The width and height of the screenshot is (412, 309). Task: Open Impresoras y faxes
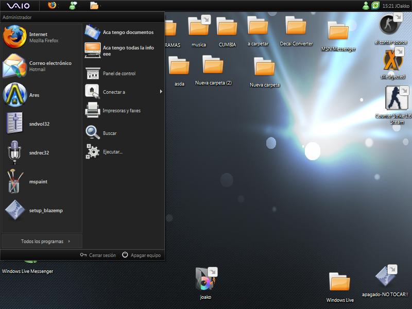[122, 111]
